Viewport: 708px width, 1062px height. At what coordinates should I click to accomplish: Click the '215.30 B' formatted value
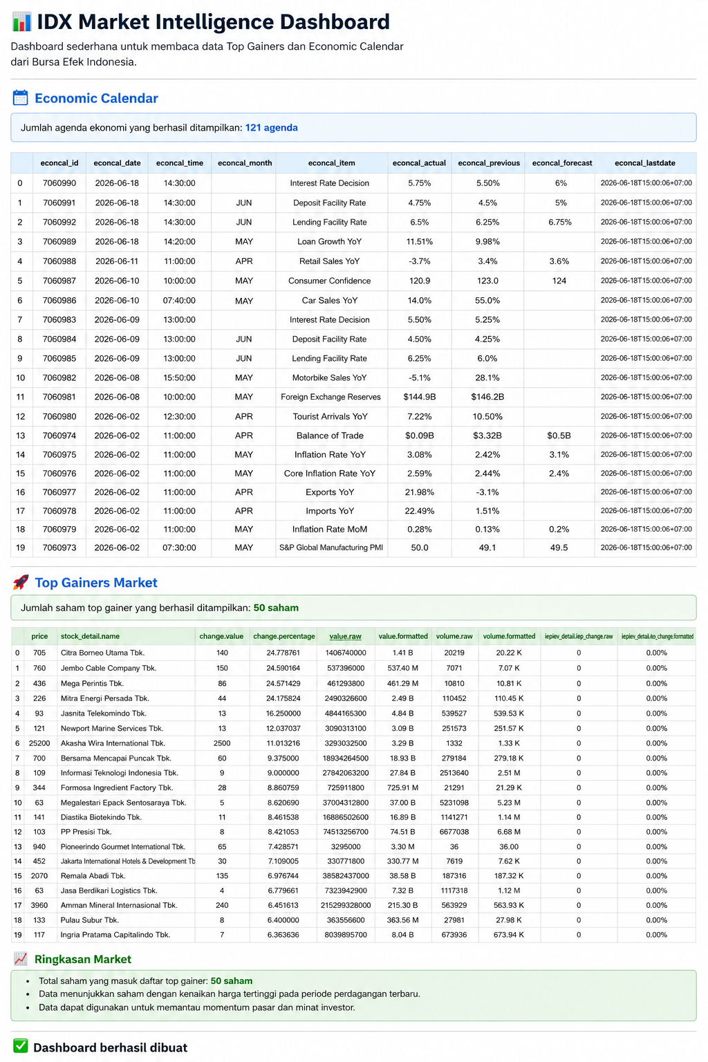403,905
